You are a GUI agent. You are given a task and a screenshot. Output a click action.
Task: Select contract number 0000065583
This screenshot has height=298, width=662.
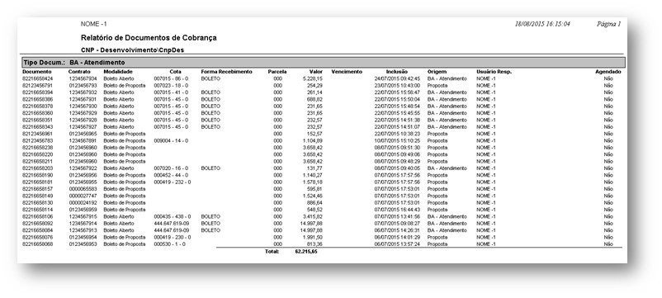(x=83, y=189)
